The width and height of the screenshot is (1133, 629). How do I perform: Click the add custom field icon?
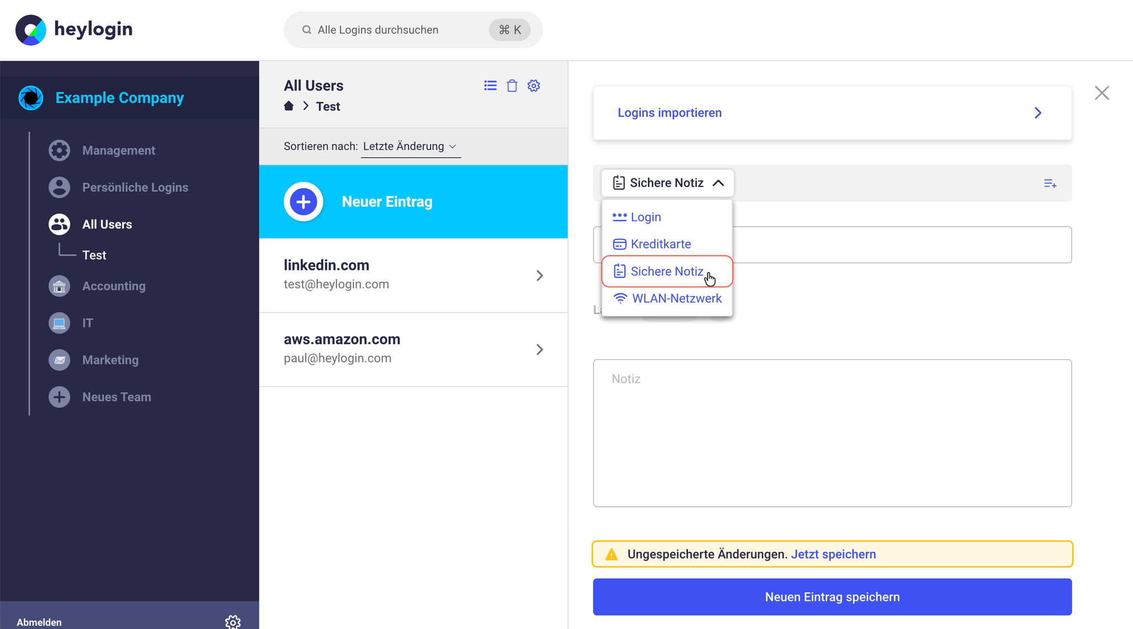pos(1050,184)
